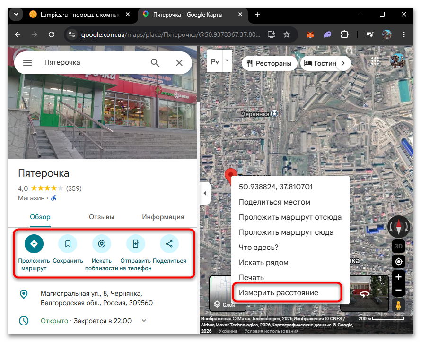421x342 pixels.
Task: Open a new browser tab
Action: tap(257, 15)
